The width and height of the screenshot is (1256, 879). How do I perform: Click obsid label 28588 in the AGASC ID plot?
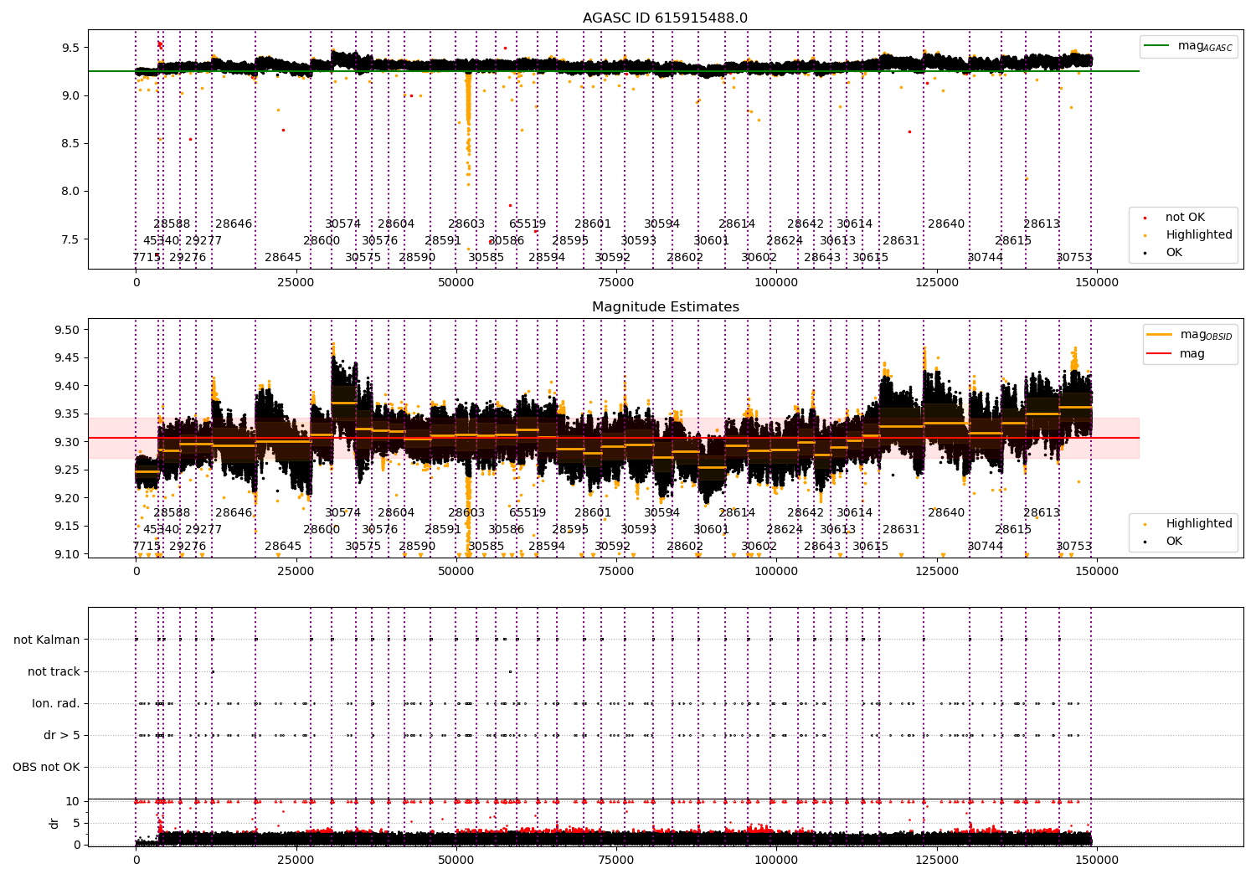point(172,224)
